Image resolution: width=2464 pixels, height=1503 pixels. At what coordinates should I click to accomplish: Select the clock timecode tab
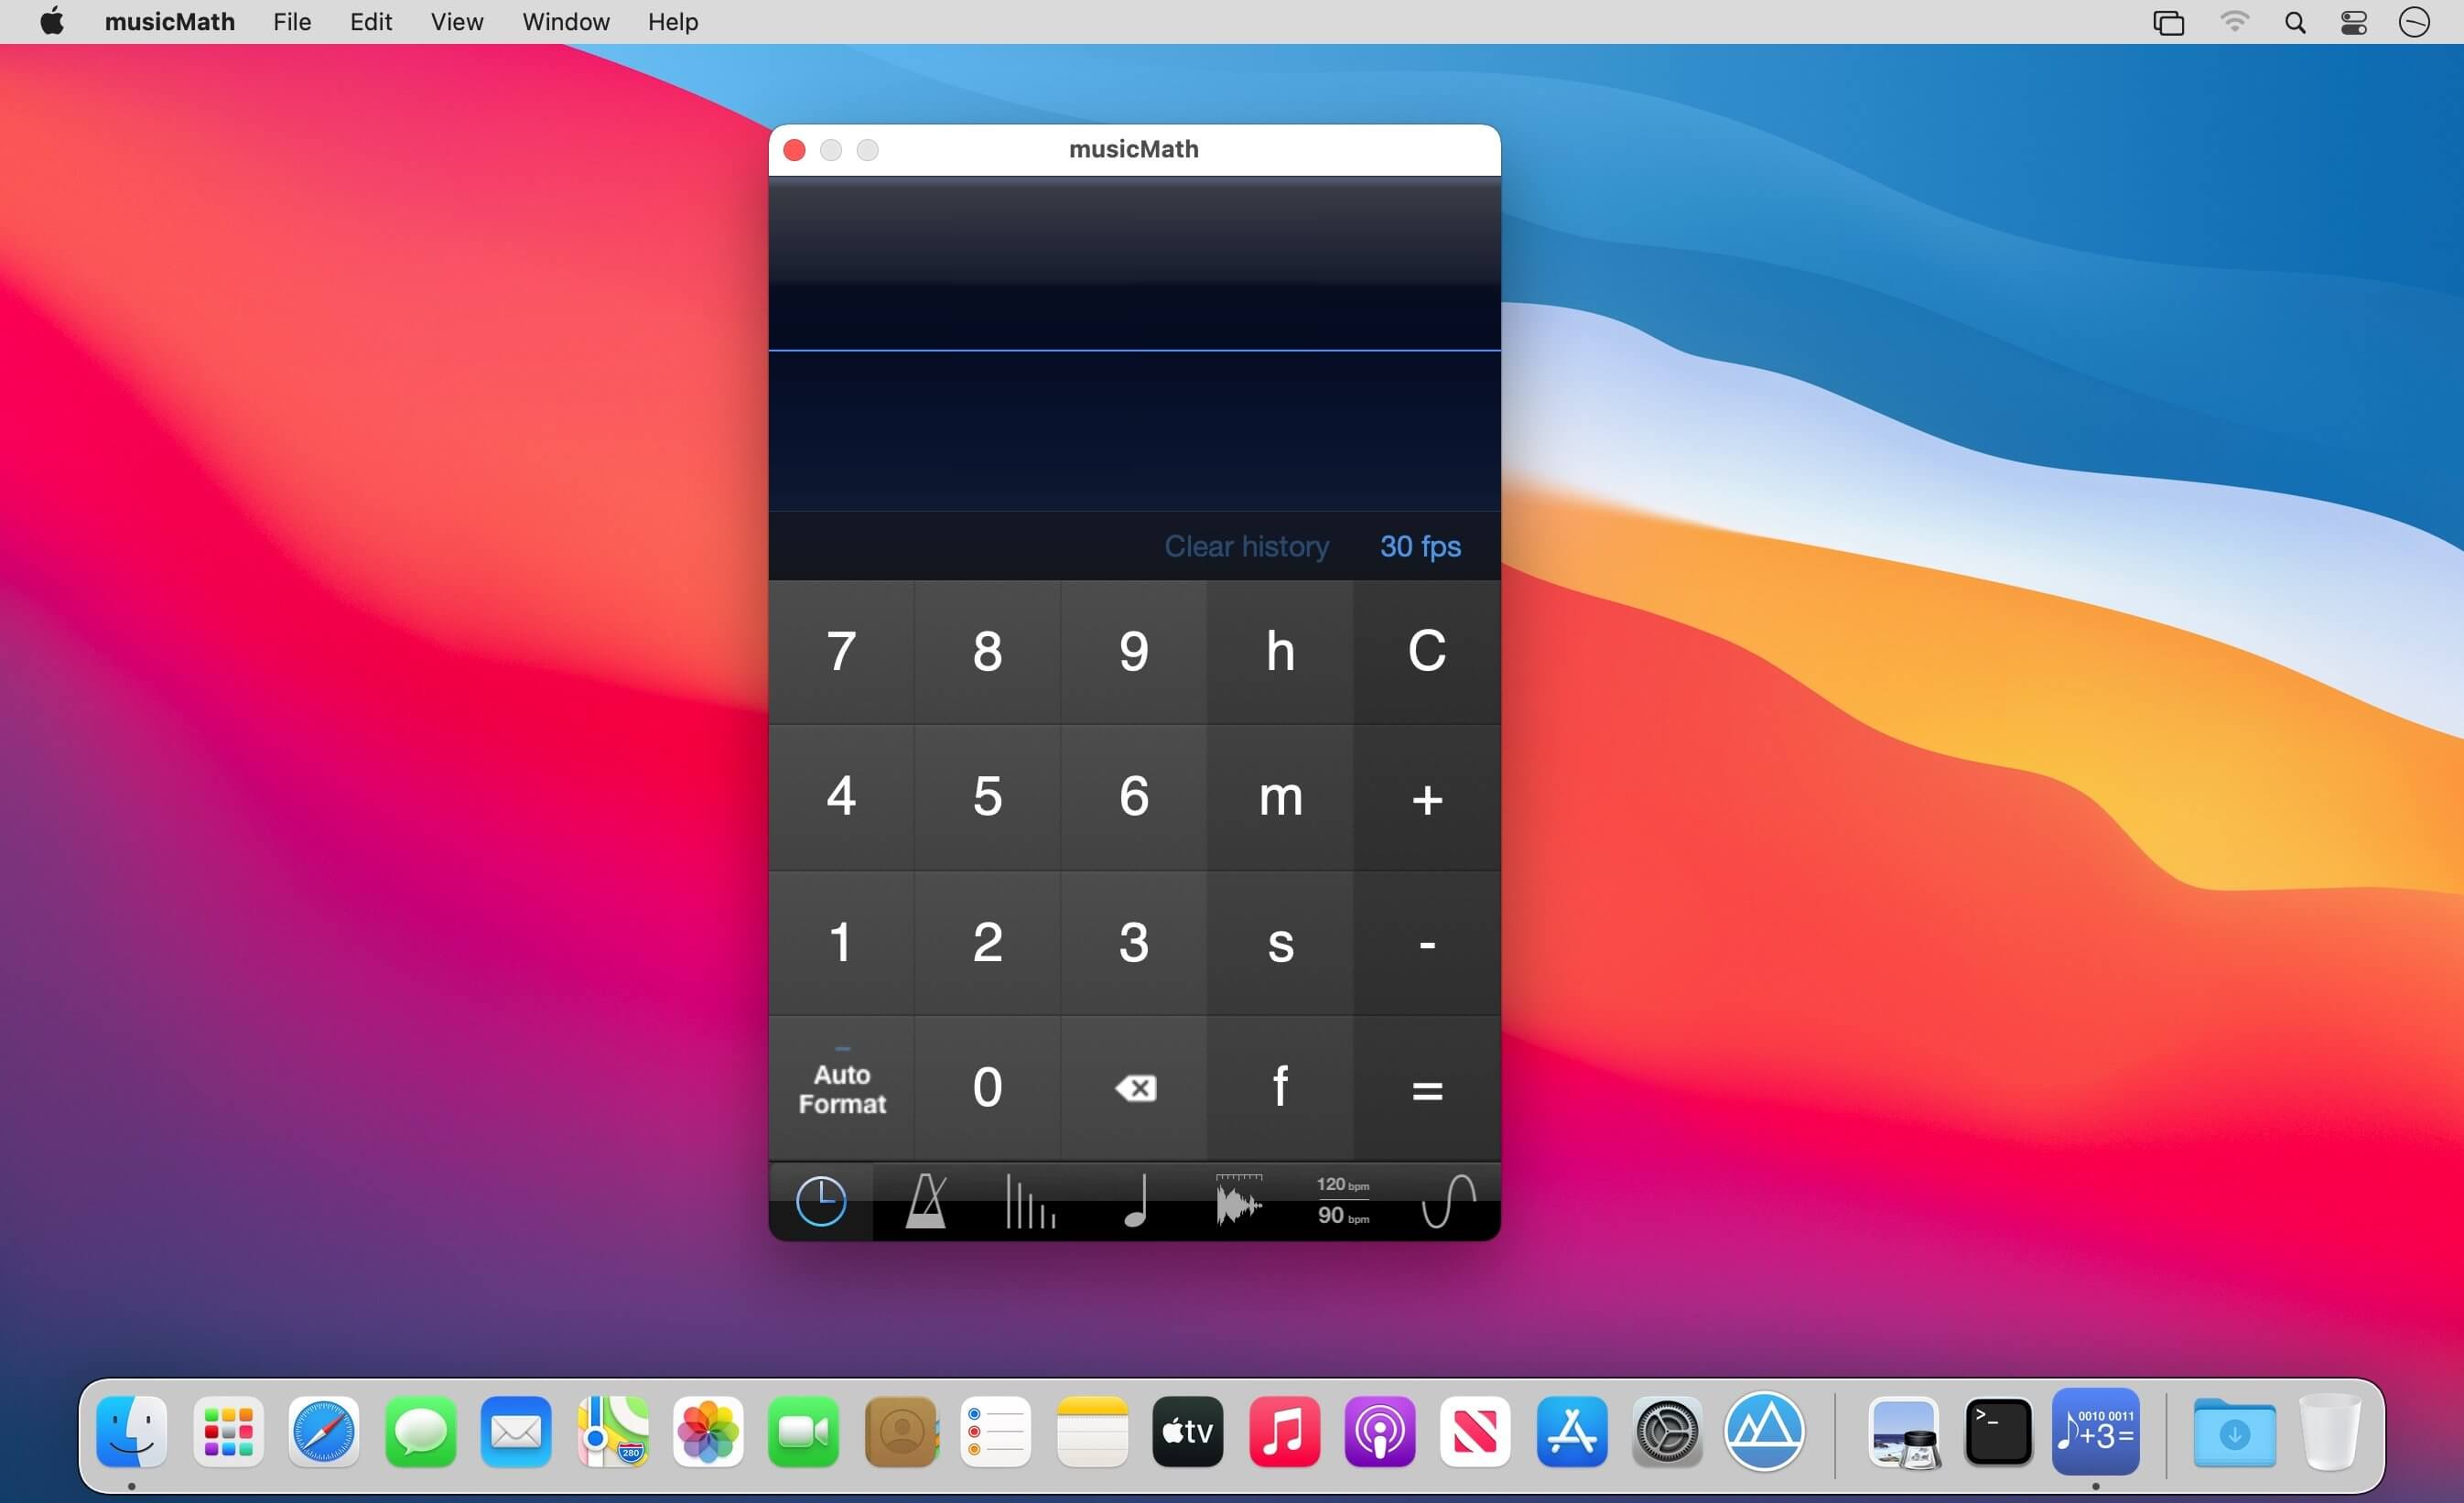point(821,1201)
